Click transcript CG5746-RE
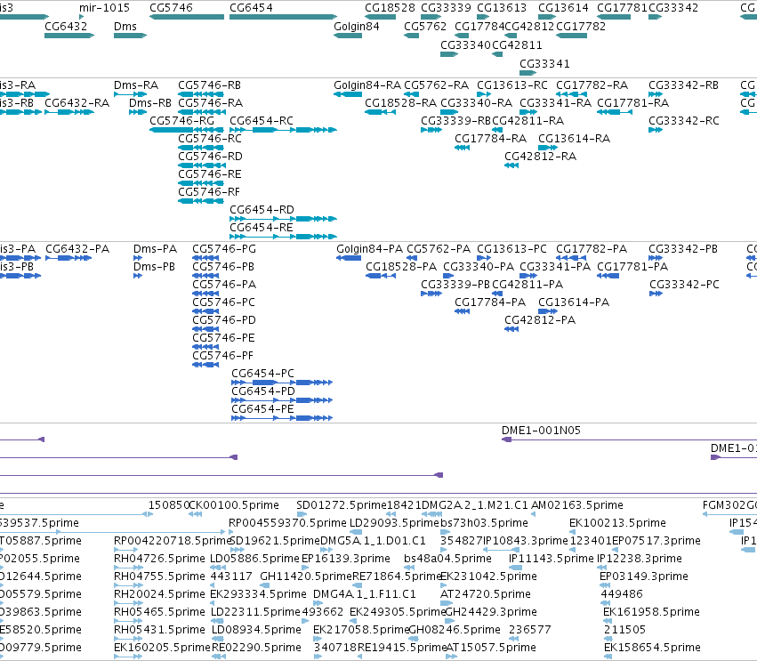This screenshot has width=757, height=661. pos(201,183)
